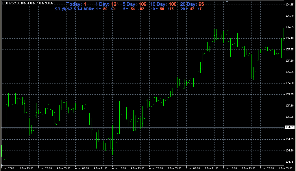Click the "5 Jun 07:00" time axis label

pyautogui.click(x=193, y=168)
